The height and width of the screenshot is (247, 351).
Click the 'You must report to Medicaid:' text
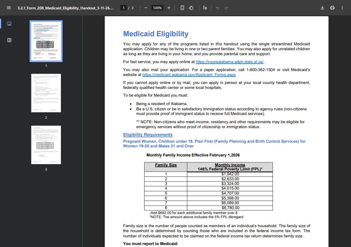(151, 244)
